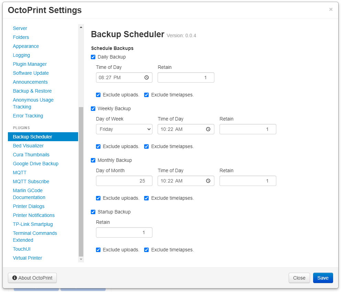Open Anonymous Usage Tracking settings
Screen dimensions: 341x292
[33, 103]
